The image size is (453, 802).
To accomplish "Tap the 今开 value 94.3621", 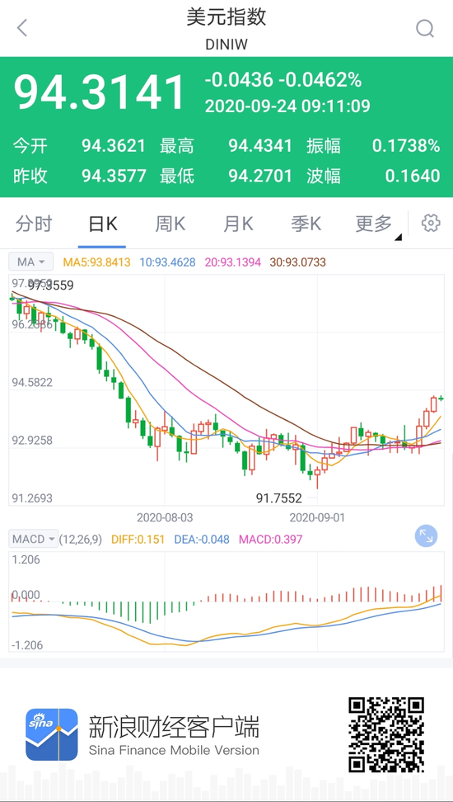I will tap(114, 146).
